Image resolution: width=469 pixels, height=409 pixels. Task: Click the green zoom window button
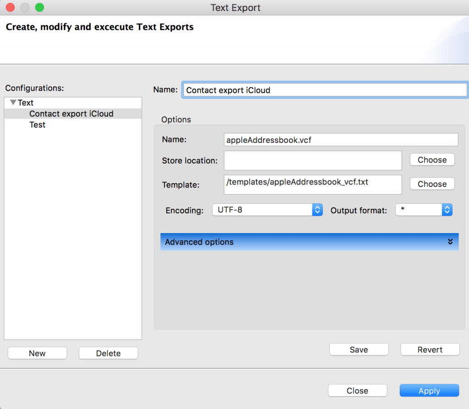point(39,7)
